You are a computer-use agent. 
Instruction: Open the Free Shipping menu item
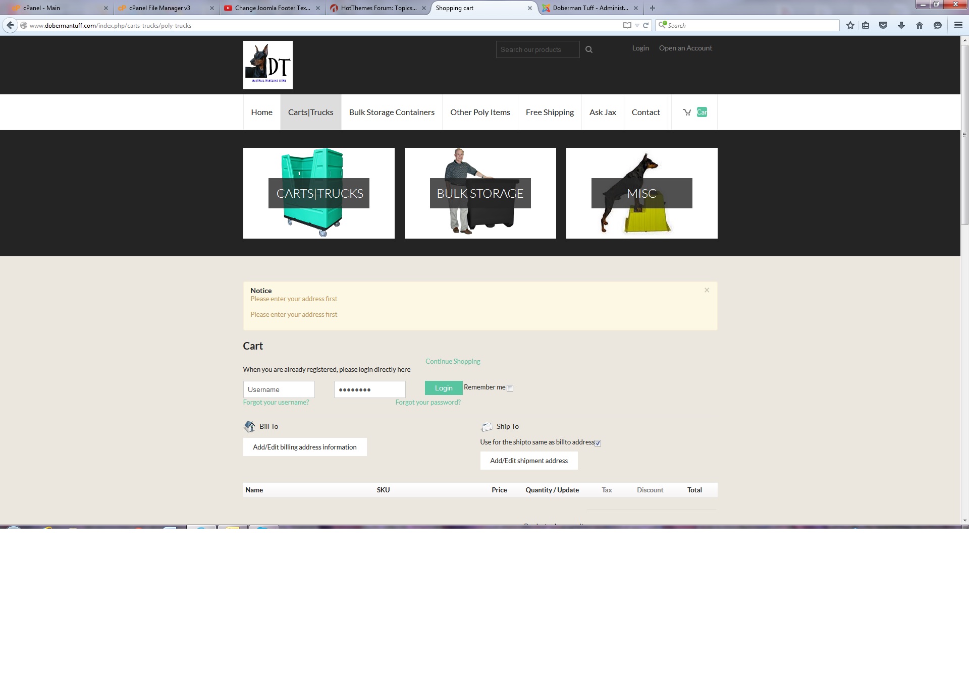[x=550, y=112]
